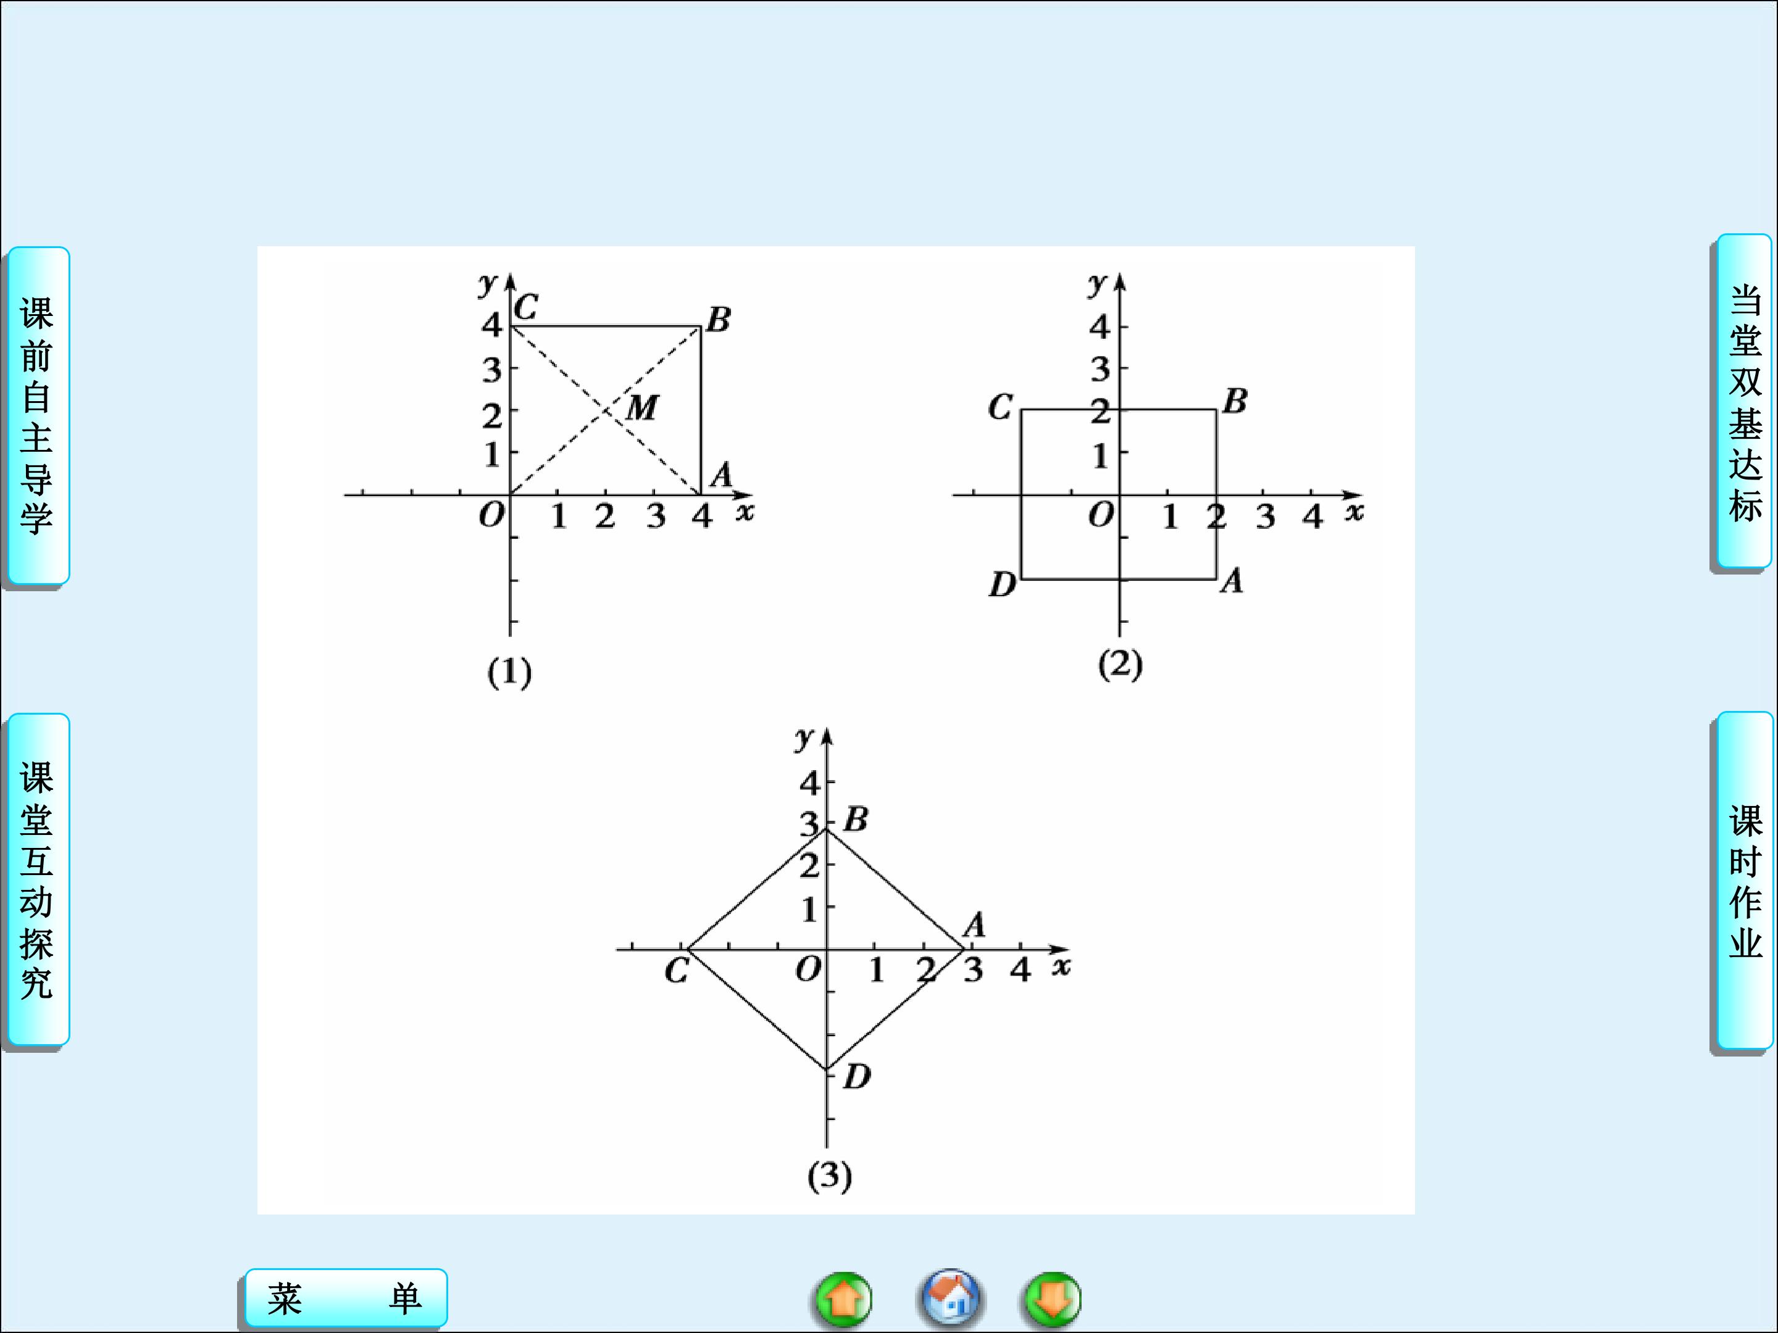Click the x-axis label of figure (3)
Viewport: 1778px width, 1333px height.
1061,966
